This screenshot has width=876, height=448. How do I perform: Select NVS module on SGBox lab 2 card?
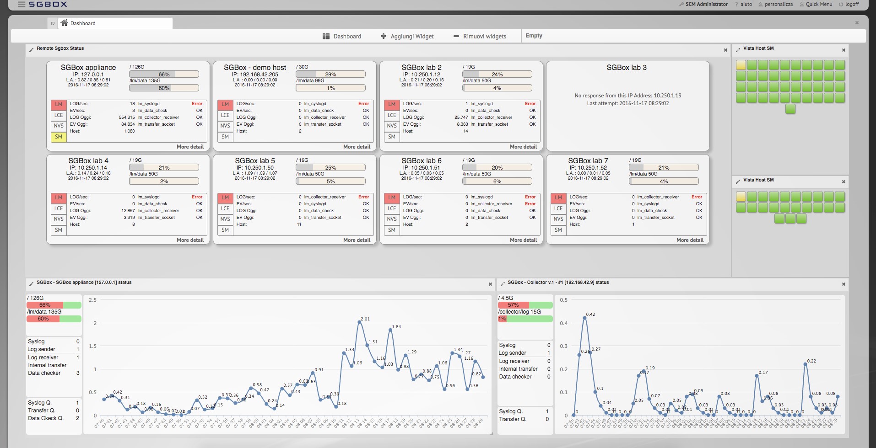pos(392,126)
